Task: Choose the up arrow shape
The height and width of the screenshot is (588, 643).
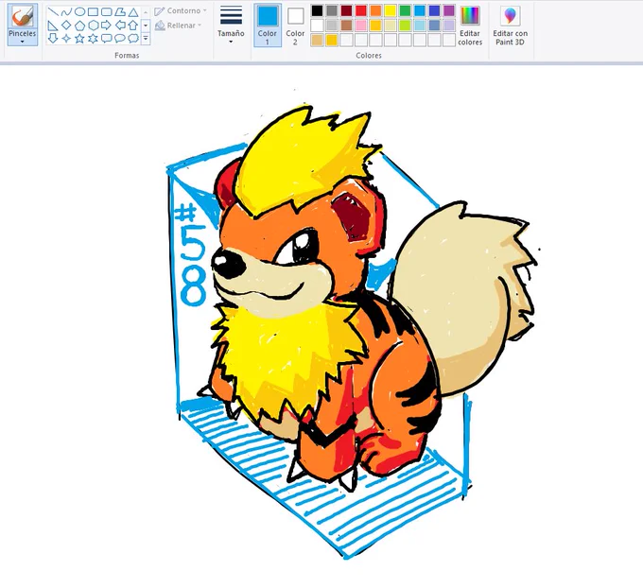Action: tap(133, 26)
